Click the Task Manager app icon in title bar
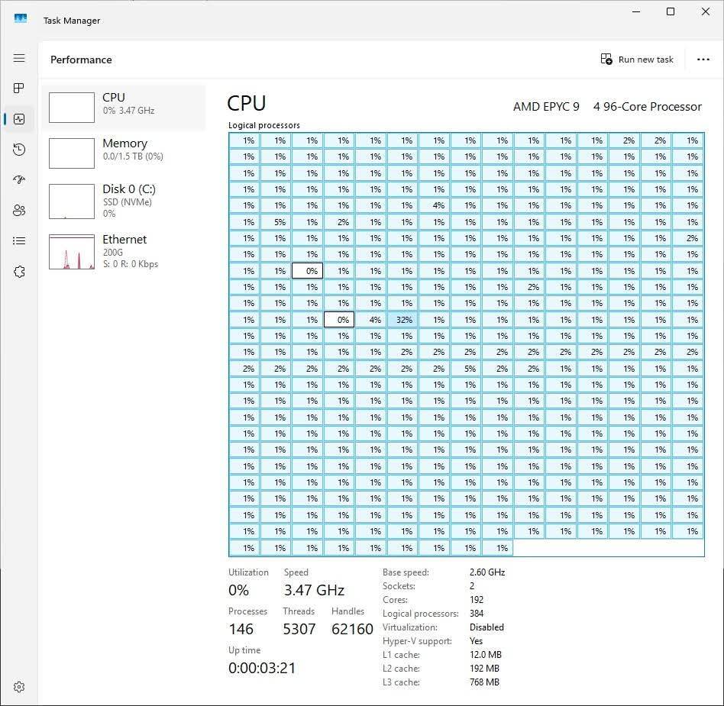 [21, 19]
